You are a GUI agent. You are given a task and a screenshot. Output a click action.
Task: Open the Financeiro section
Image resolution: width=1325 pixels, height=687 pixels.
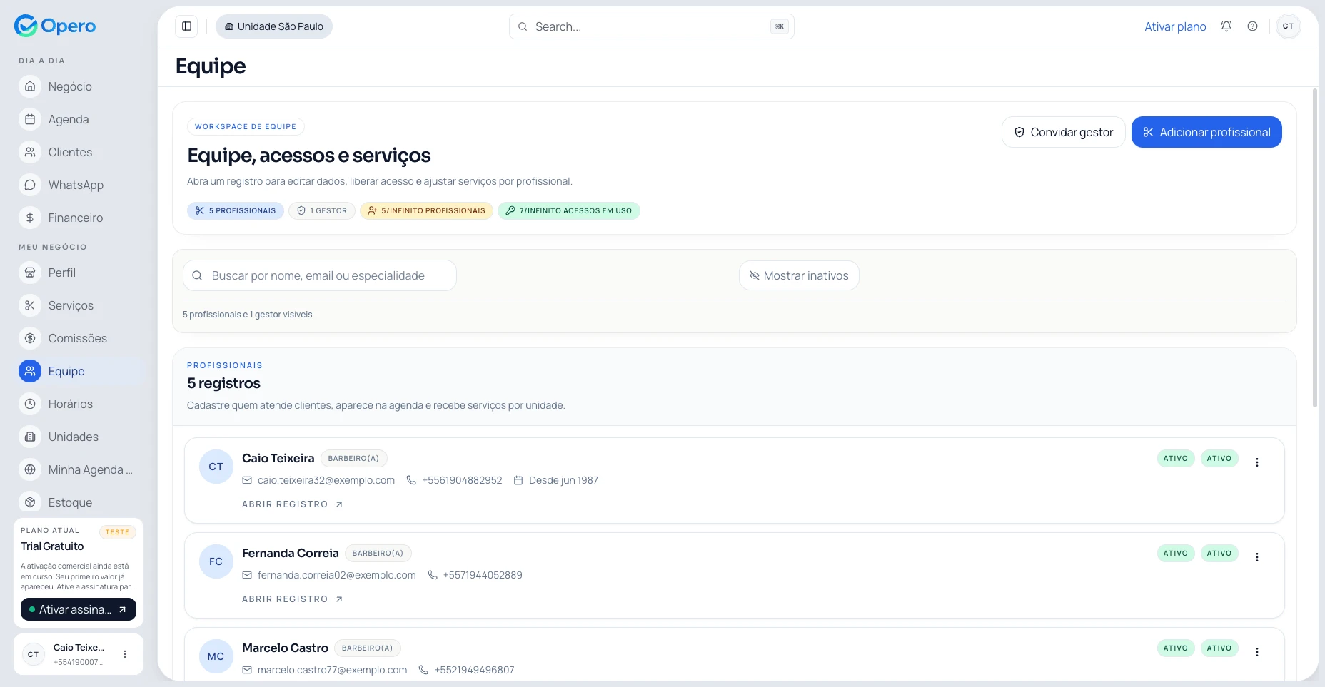(75, 218)
